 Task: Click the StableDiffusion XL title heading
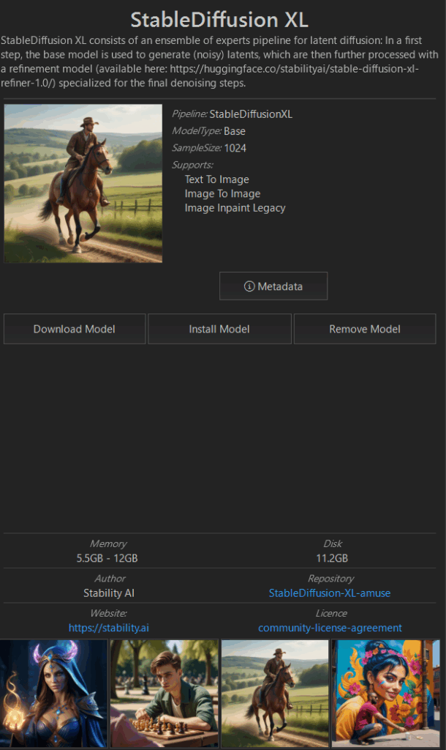[219, 20]
